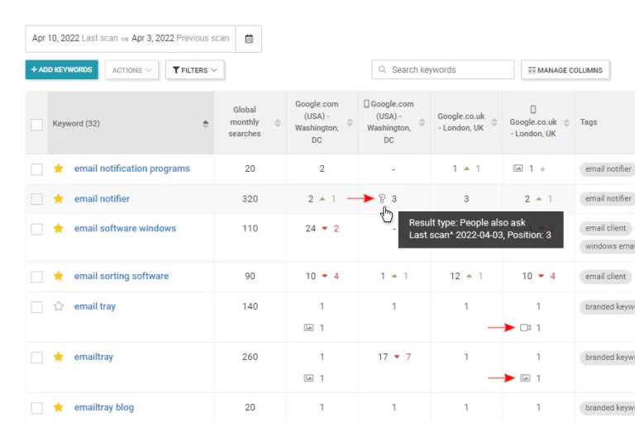Click video result icon in email tray row
This screenshot has width=635, height=422.
[x=525, y=328]
